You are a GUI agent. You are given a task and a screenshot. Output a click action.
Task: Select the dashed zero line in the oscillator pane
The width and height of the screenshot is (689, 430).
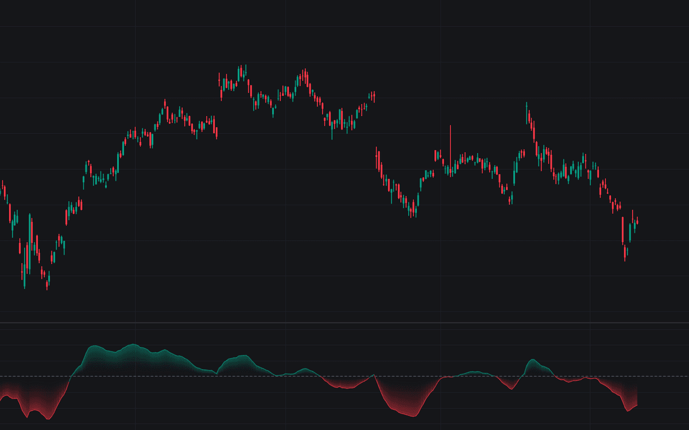click(344, 376)
